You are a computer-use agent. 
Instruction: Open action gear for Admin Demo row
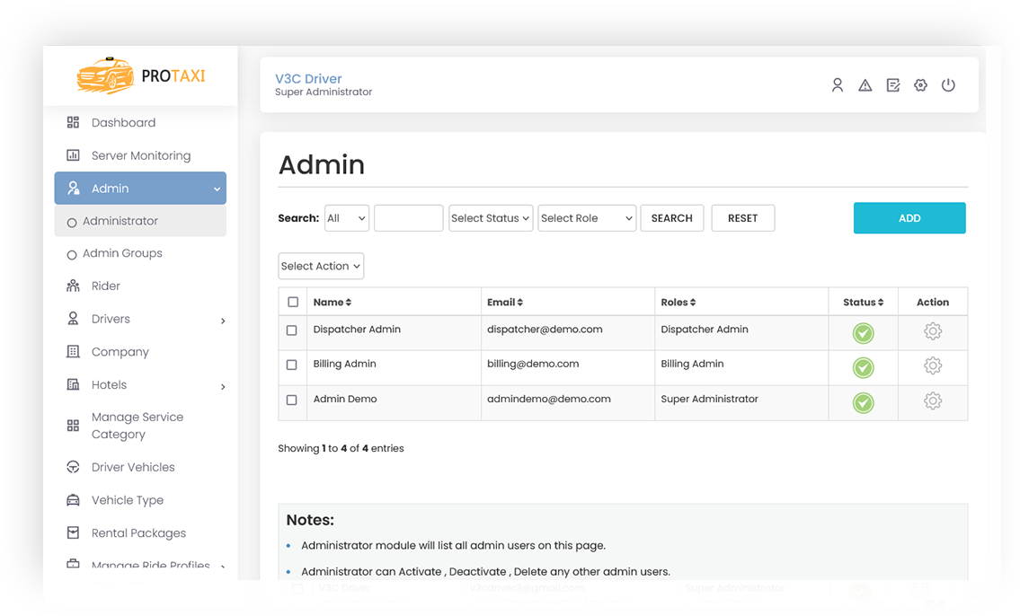point(932,400)
